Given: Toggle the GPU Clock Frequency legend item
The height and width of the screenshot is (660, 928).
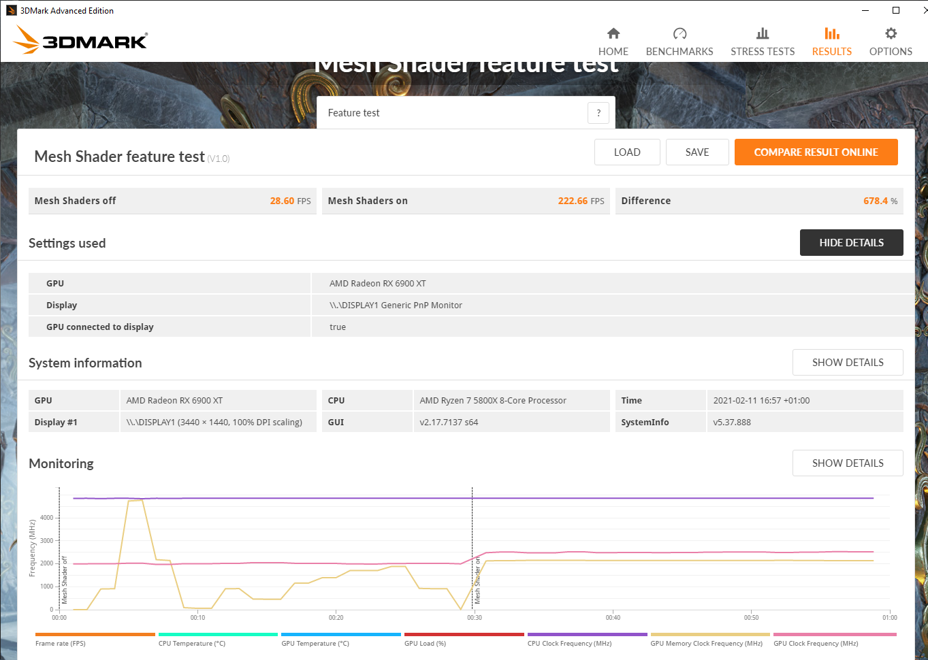Looking at the screenshot, I should [835, 640].
